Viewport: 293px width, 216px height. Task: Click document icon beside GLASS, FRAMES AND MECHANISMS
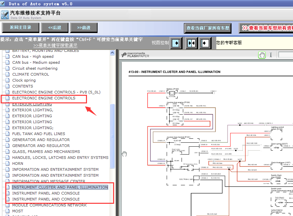(8, 152)
